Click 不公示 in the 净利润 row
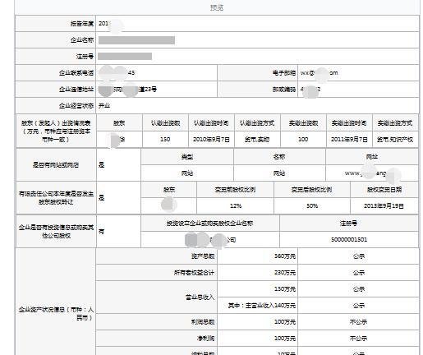 [x=358, y=339]
